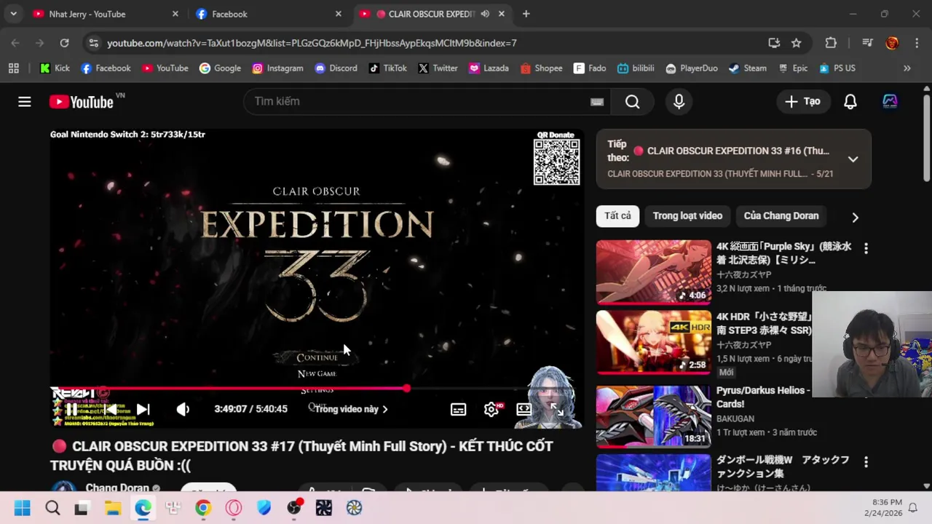Skip to previous video in playlist
The width and height of the screenshot is (932, 524).
click(109, 409)
